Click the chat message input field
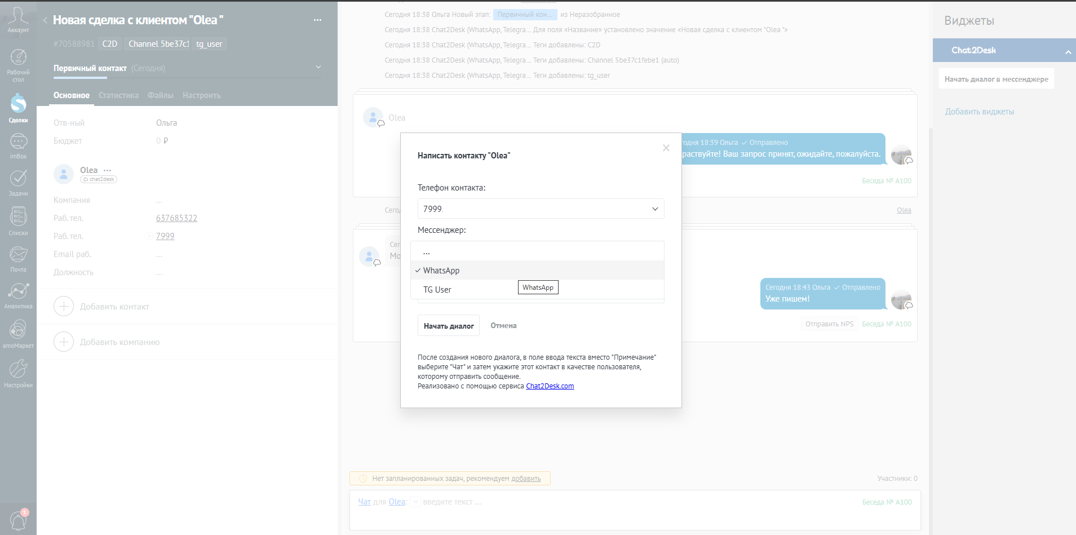This screenshot has width=1076, height=535. point(620,502)
